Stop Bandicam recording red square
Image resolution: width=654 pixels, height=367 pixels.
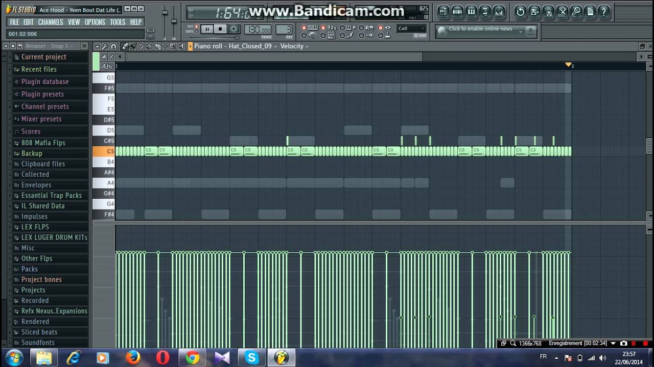645,344
